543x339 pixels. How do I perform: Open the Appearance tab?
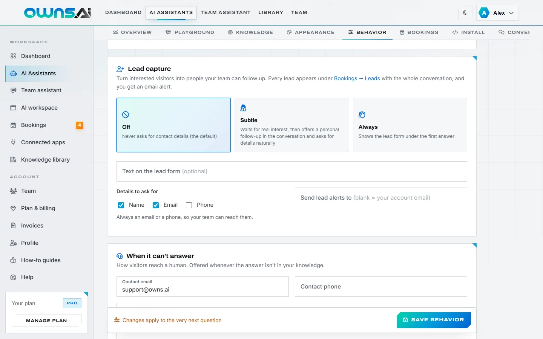(x=311, y=32)
